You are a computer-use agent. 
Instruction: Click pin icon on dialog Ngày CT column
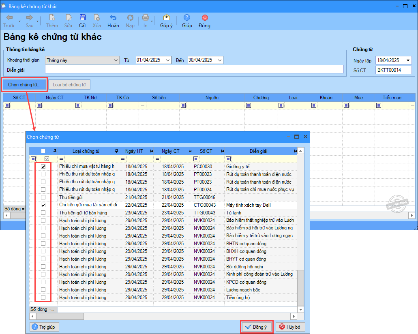pyautogui.click(x=190, y=151)
